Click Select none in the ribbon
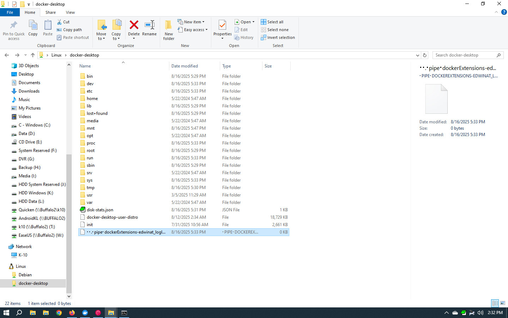 (275, 30)
